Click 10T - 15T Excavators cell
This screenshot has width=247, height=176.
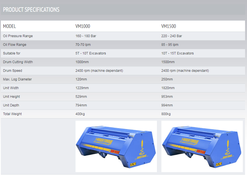pyautogui.click(x=178, y=53)
